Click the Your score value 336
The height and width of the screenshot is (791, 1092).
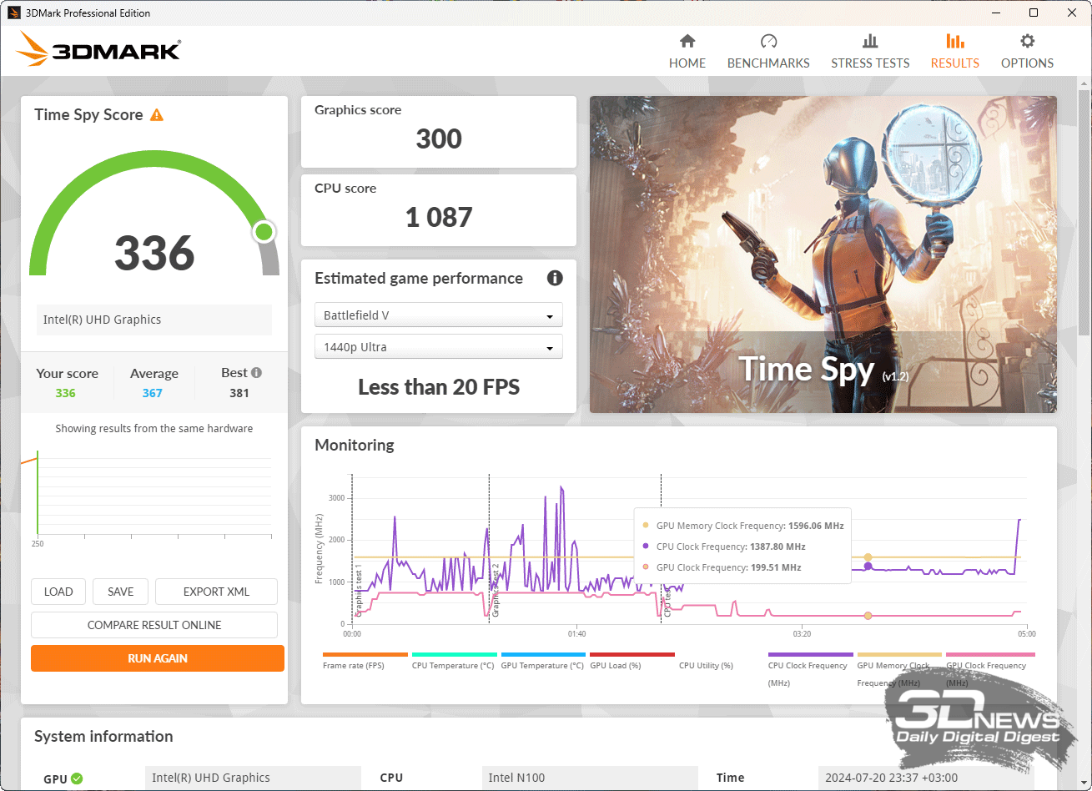[x=66, y=393]
